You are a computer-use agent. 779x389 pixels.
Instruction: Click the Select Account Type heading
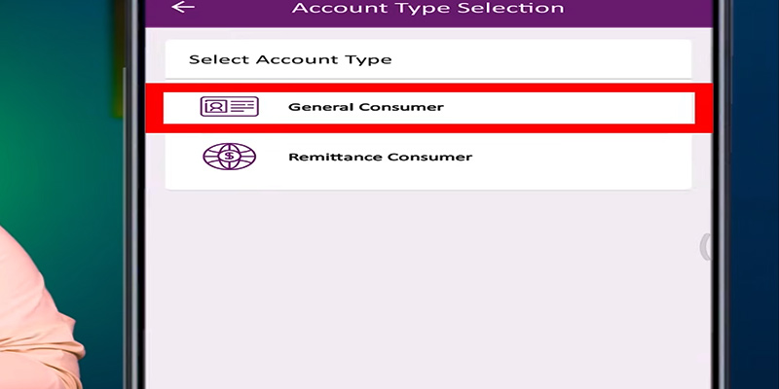tap(290, 60)
